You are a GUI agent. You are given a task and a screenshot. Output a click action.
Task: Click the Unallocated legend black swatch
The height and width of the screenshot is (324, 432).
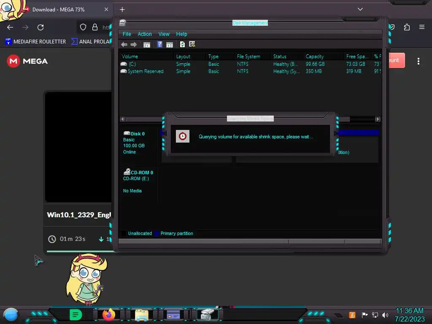pyautogui.click(x=124, y=234)
